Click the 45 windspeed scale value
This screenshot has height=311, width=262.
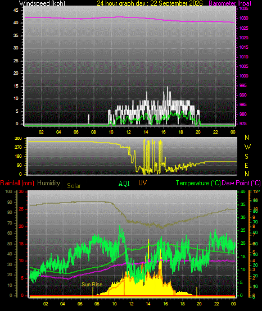pyautogui.click(x=16, y=10)
